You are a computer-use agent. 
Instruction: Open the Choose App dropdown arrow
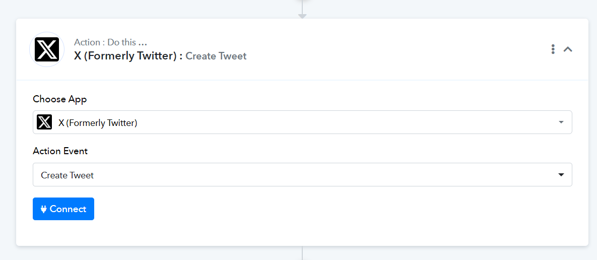point(561,122)
